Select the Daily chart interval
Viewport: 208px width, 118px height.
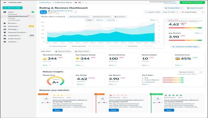(89, 20)
